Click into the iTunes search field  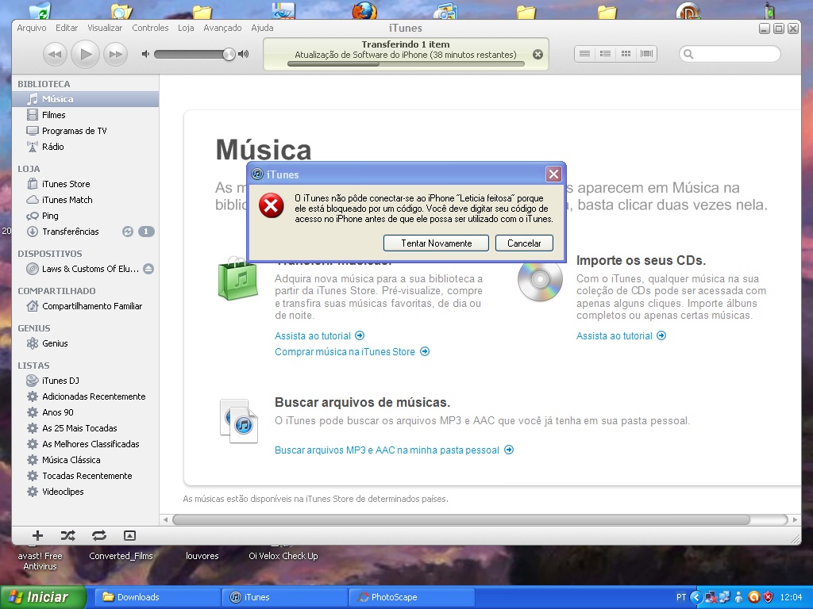coord(730,54)
